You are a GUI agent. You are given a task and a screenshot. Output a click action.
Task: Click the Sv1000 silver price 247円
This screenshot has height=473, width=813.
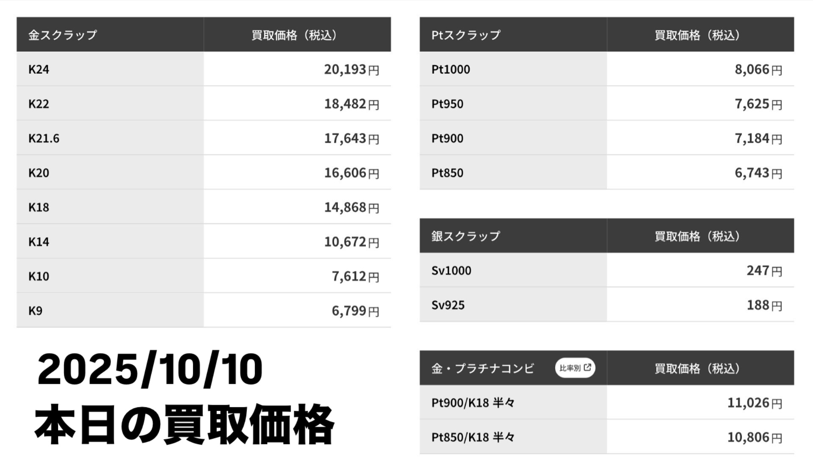(x=763, y=271)
